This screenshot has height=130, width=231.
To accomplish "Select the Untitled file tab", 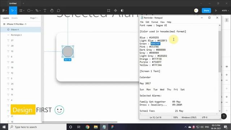I will tap(13, 3).
